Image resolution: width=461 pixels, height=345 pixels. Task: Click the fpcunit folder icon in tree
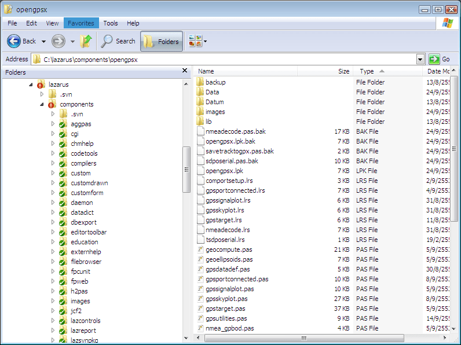63,271
